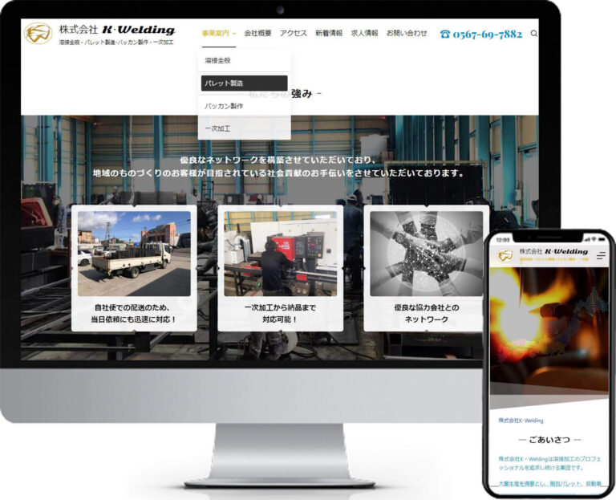Choose 一次加工 in the dropdown menu
The image size is (616, 500).
coord(217,128)
